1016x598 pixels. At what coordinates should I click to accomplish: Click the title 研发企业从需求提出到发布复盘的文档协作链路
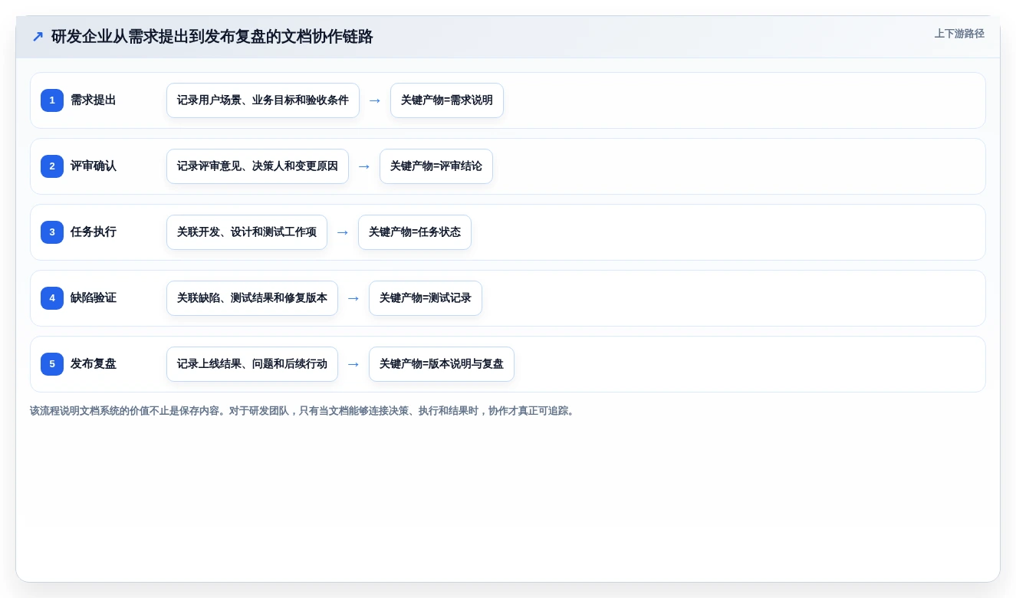[x=212, y=37]
